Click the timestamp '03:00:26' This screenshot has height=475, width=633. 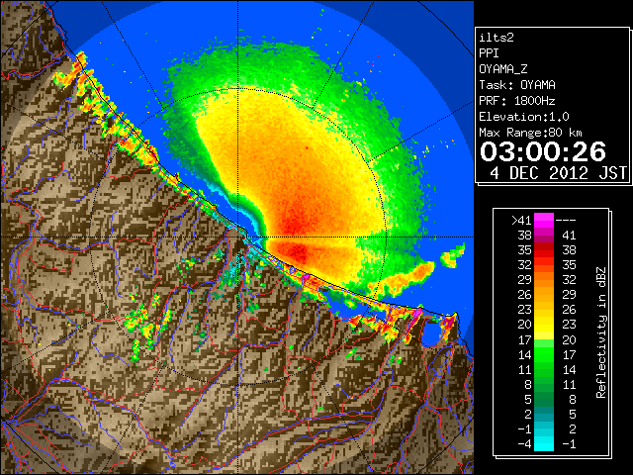(x=543, y=151)
